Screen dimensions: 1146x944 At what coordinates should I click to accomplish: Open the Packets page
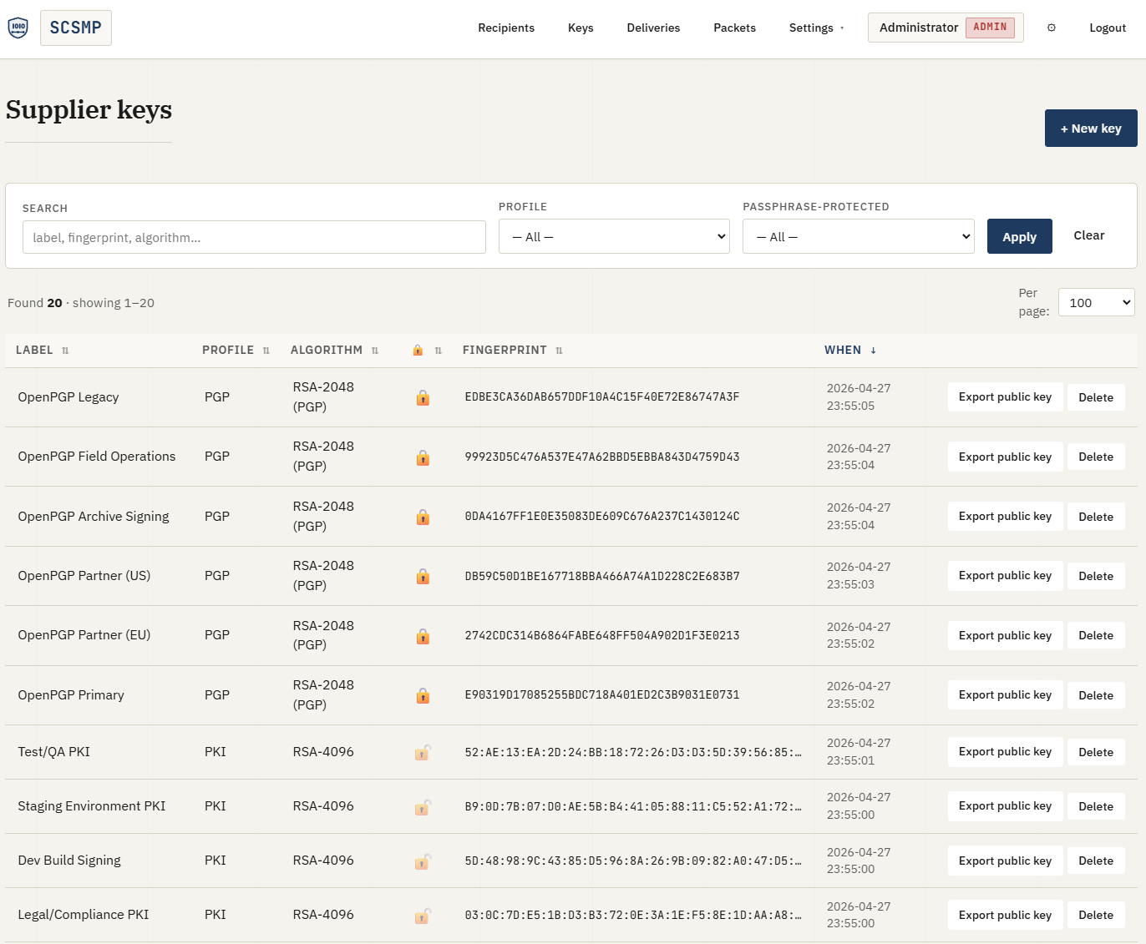(734, 28)
